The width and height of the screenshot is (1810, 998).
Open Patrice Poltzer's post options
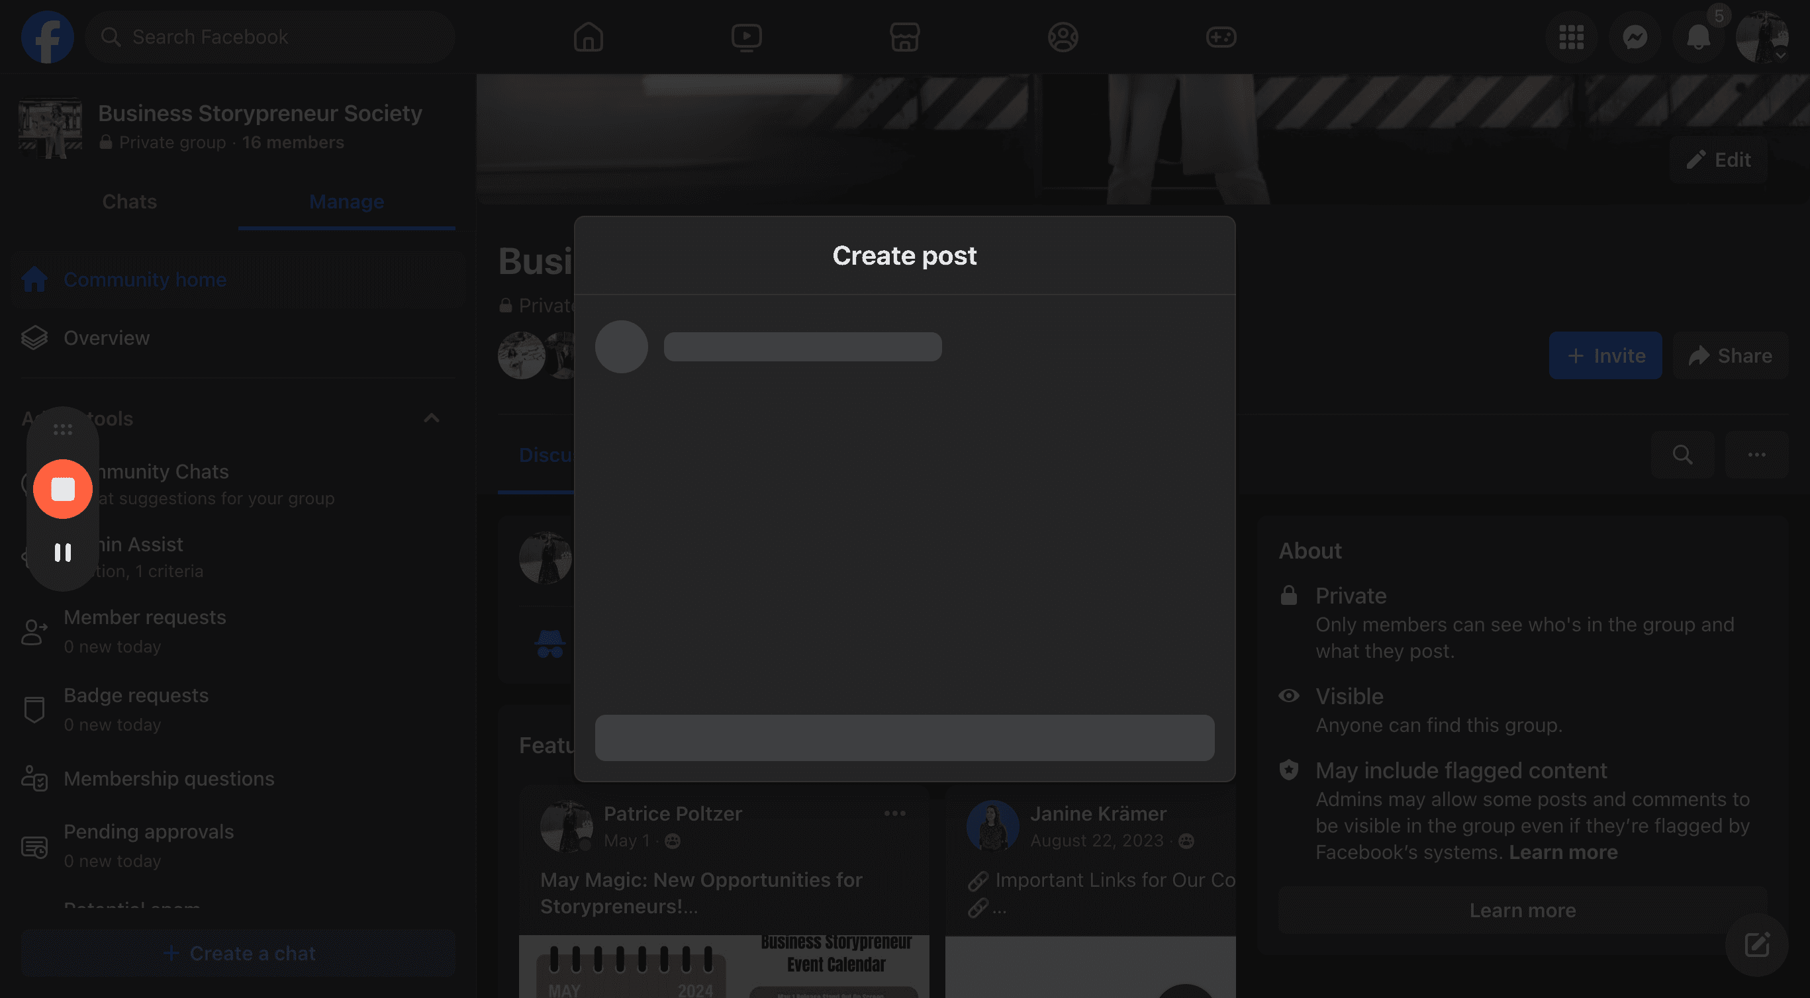pyautogui.click(x=894, y=813)
